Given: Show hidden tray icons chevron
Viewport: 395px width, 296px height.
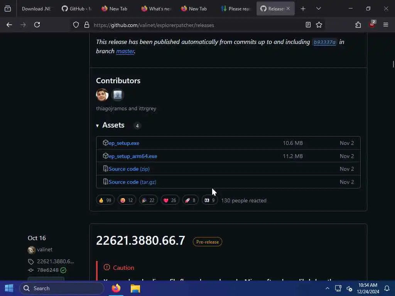Looking at the screenshot, I should click(x=327, y=288).
